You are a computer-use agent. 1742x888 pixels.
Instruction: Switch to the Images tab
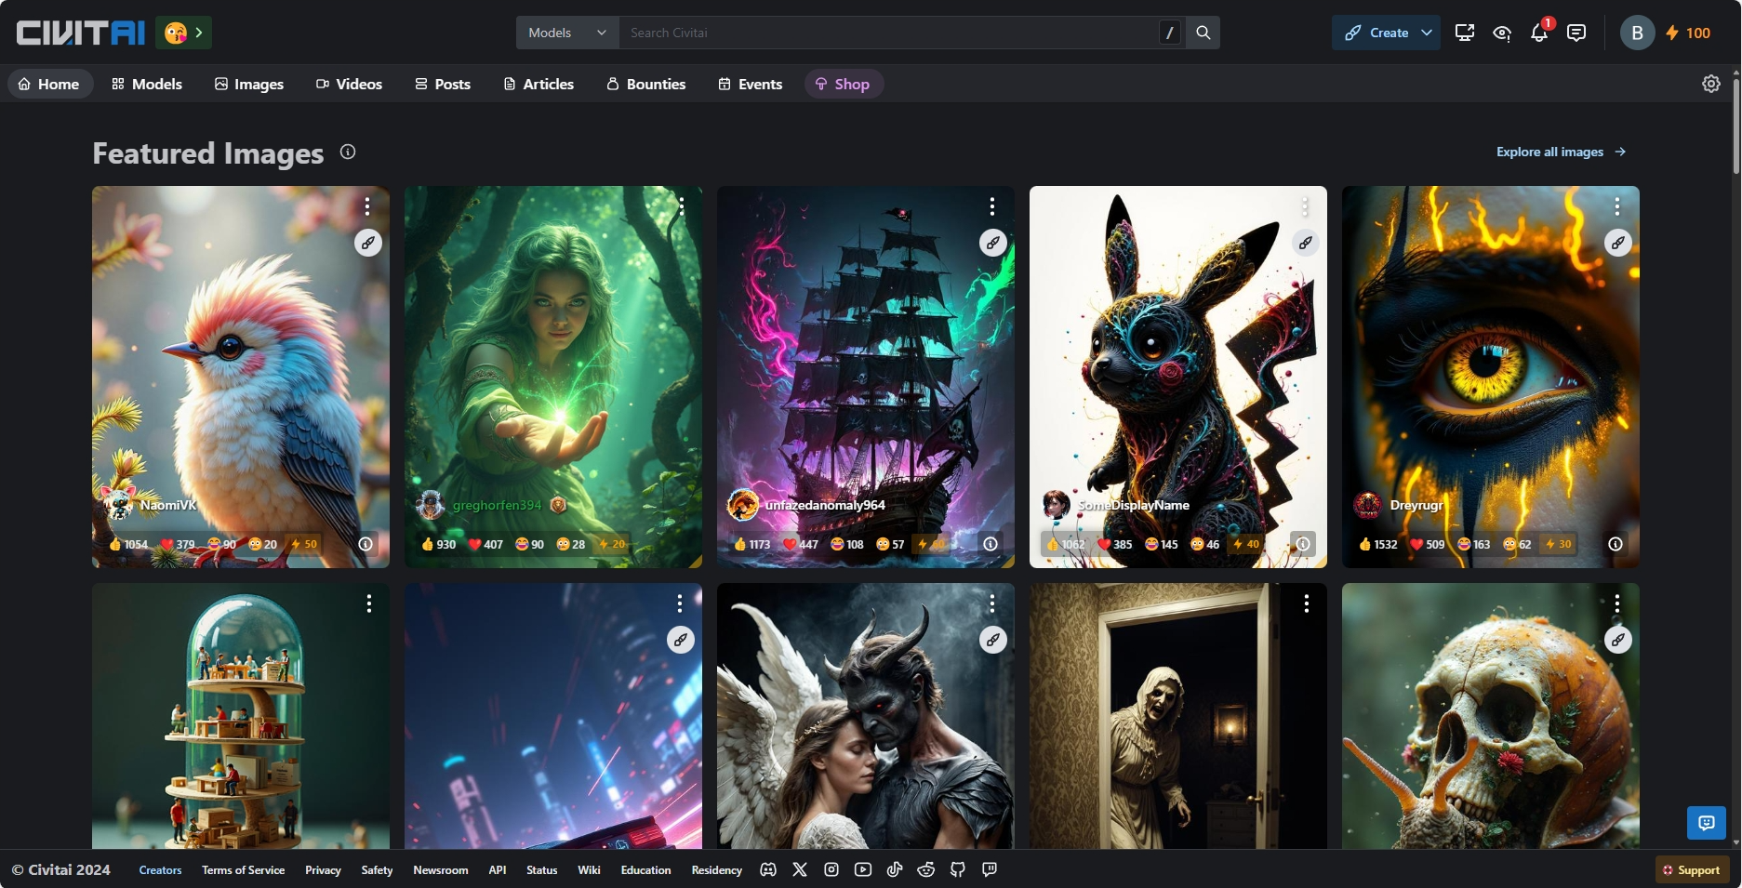[x=249, y=84]
